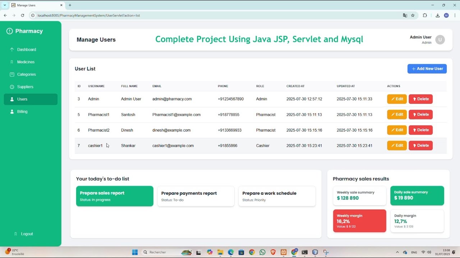The width and height of the screenshot is (460, 258).
Task: Delete the Pharmacist2 user Dinesh
Action: [x=420, y=130]
